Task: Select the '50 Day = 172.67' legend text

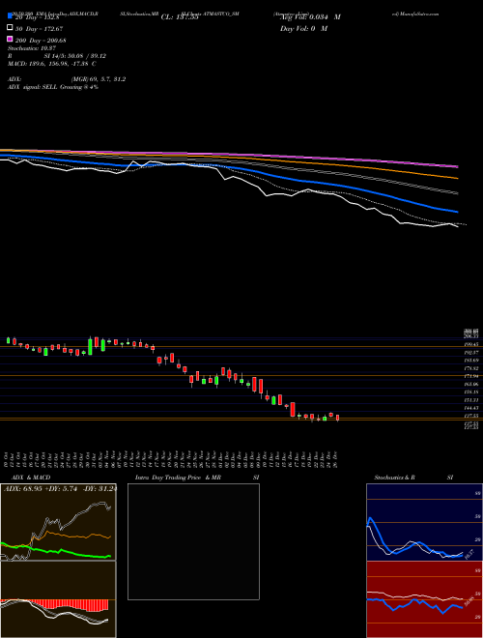Action: (x=39, y=29)
